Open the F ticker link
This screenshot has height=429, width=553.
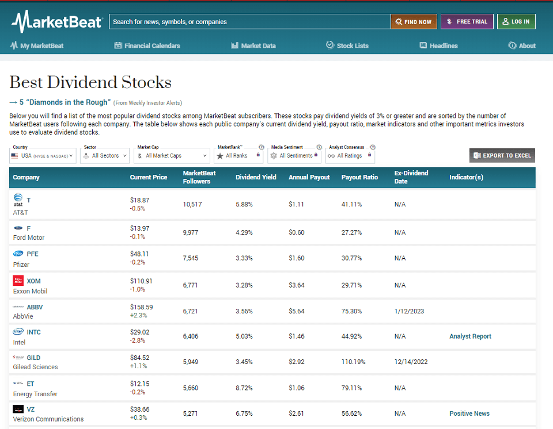[29, 228]
